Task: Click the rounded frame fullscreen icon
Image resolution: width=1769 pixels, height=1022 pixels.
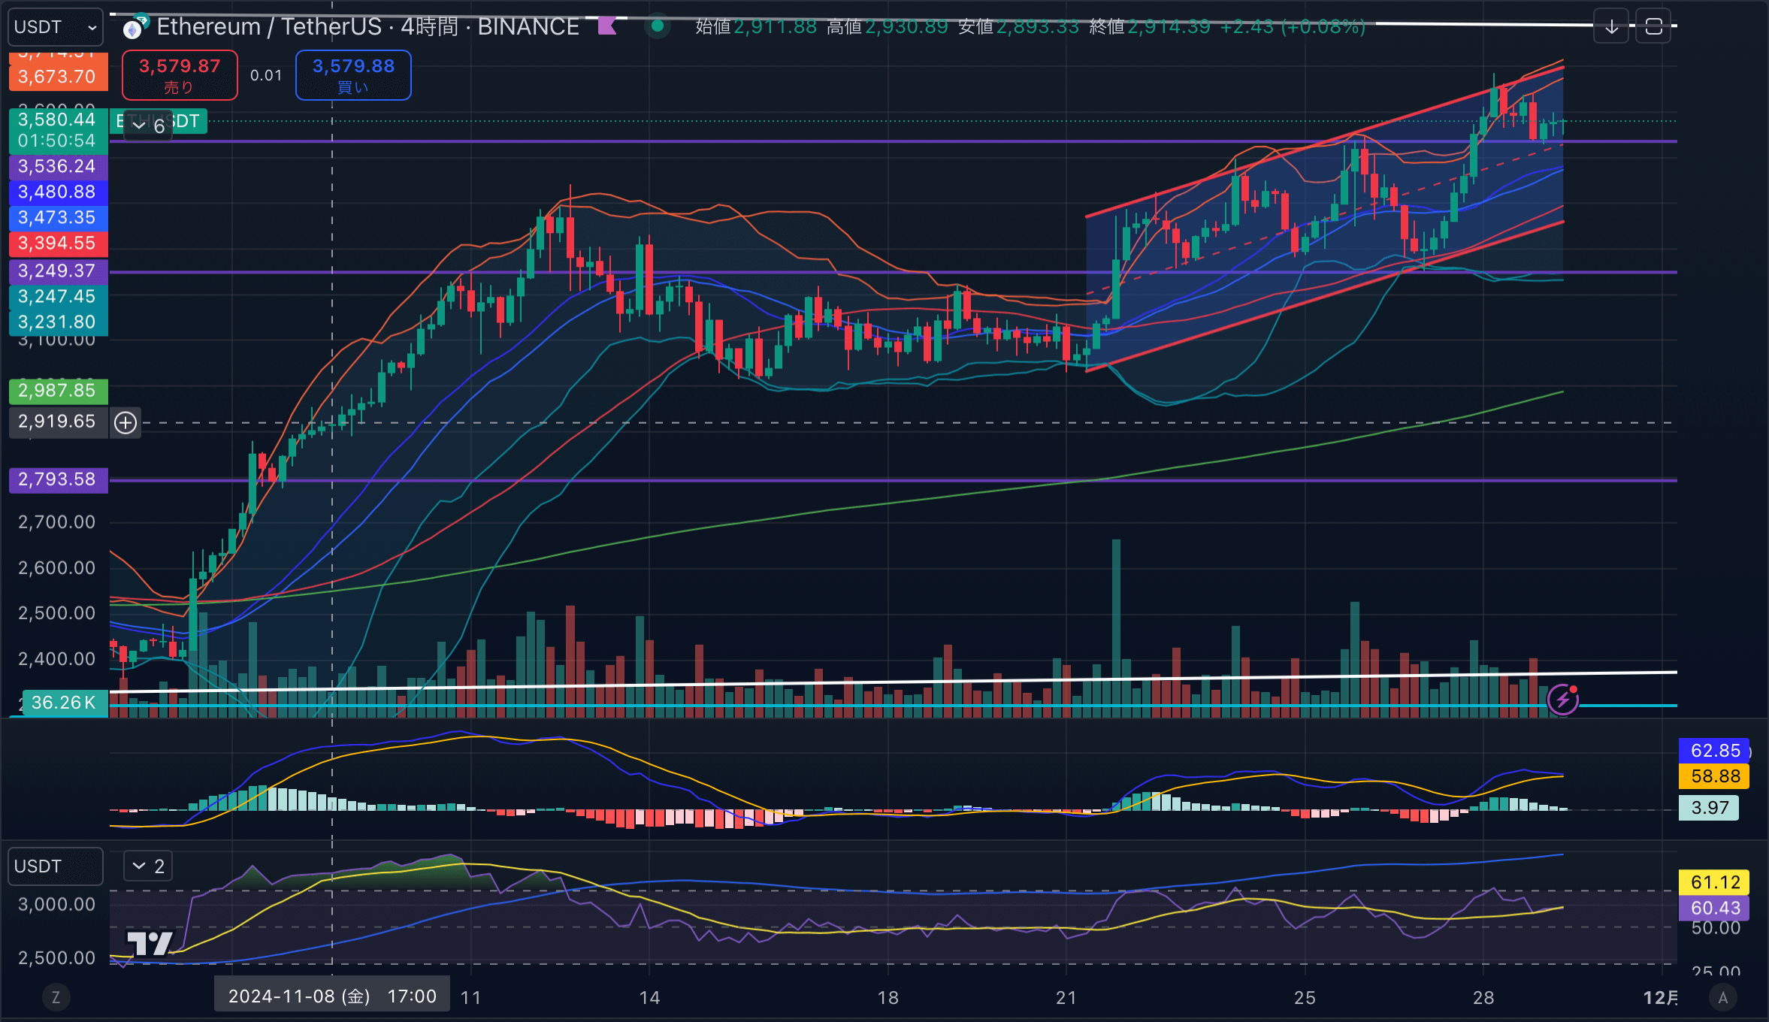Action: (1653, 27)
